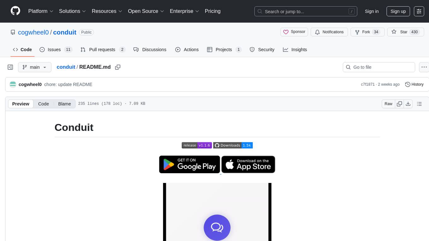The width and height of the screenshot is (429, 241).
Task: Open more file options menu
Action: pyautogui.click(x=424, y=67)
